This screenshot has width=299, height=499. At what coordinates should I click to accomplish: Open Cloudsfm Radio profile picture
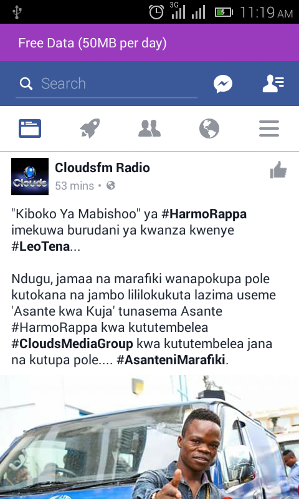[30, 177]
